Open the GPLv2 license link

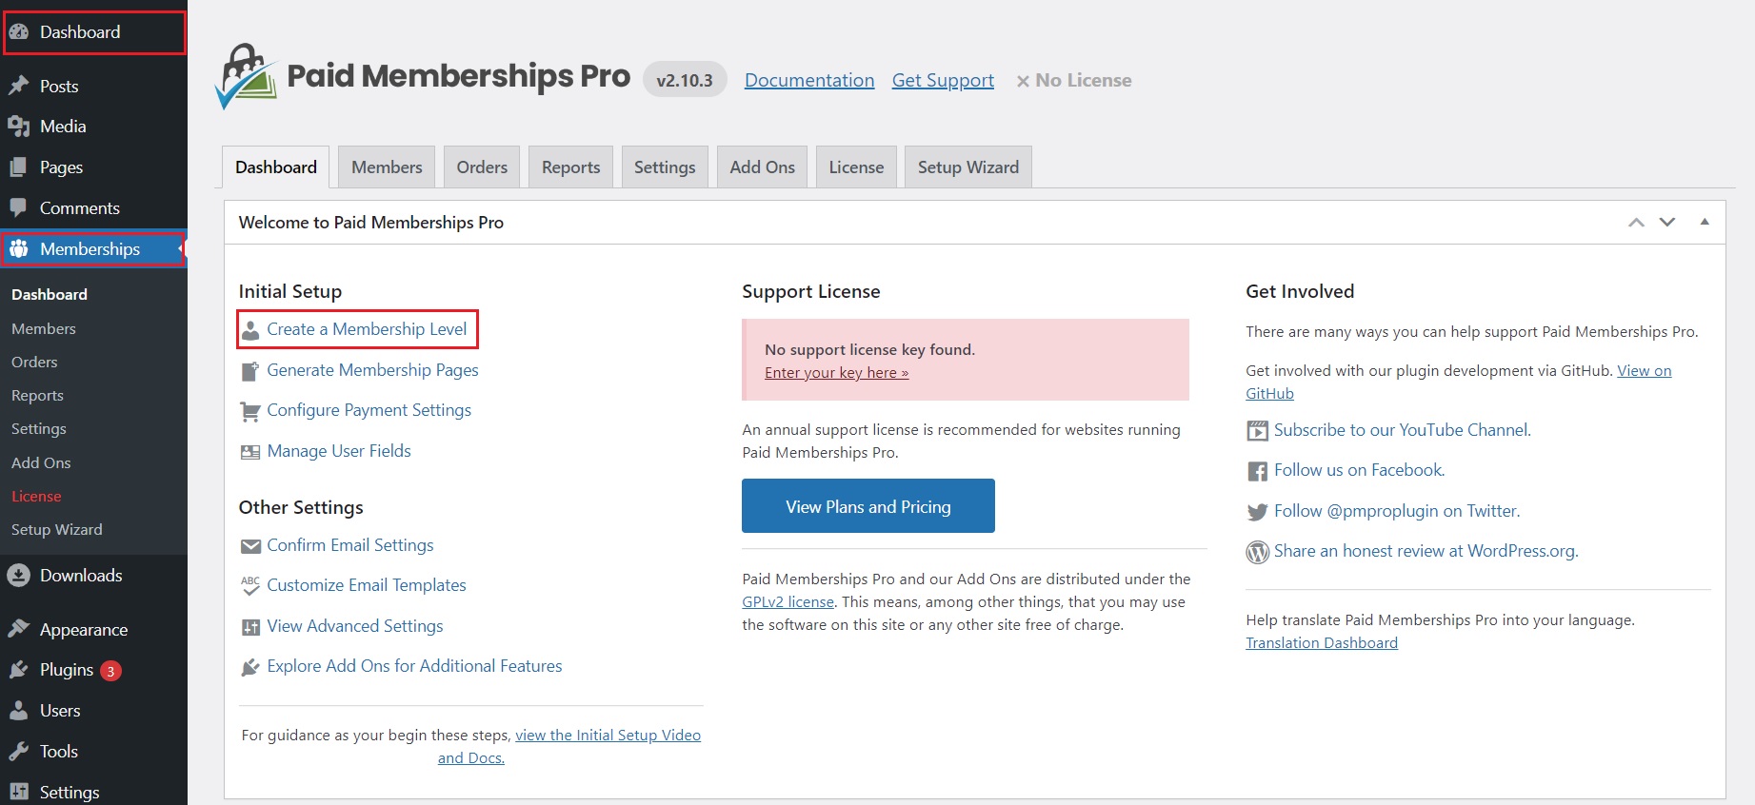(x=788, y=601)
